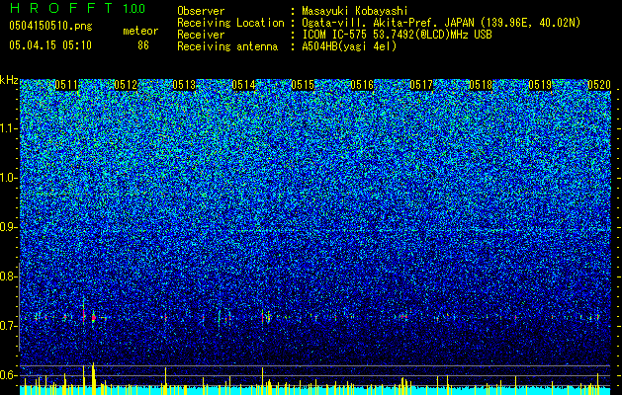Click the 0512 time marker

[x=126, y=85]
